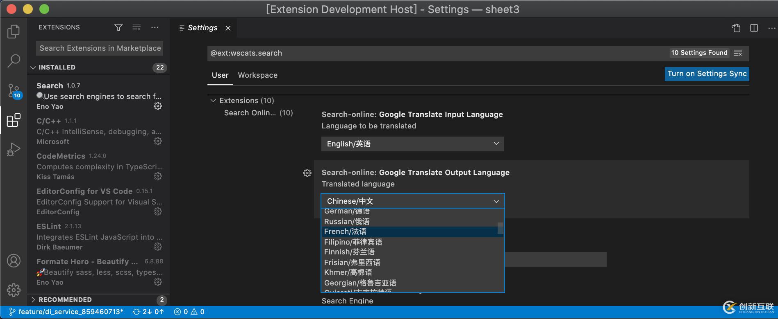Open the CodeMetrics extension entry

[x=99, y=166]
